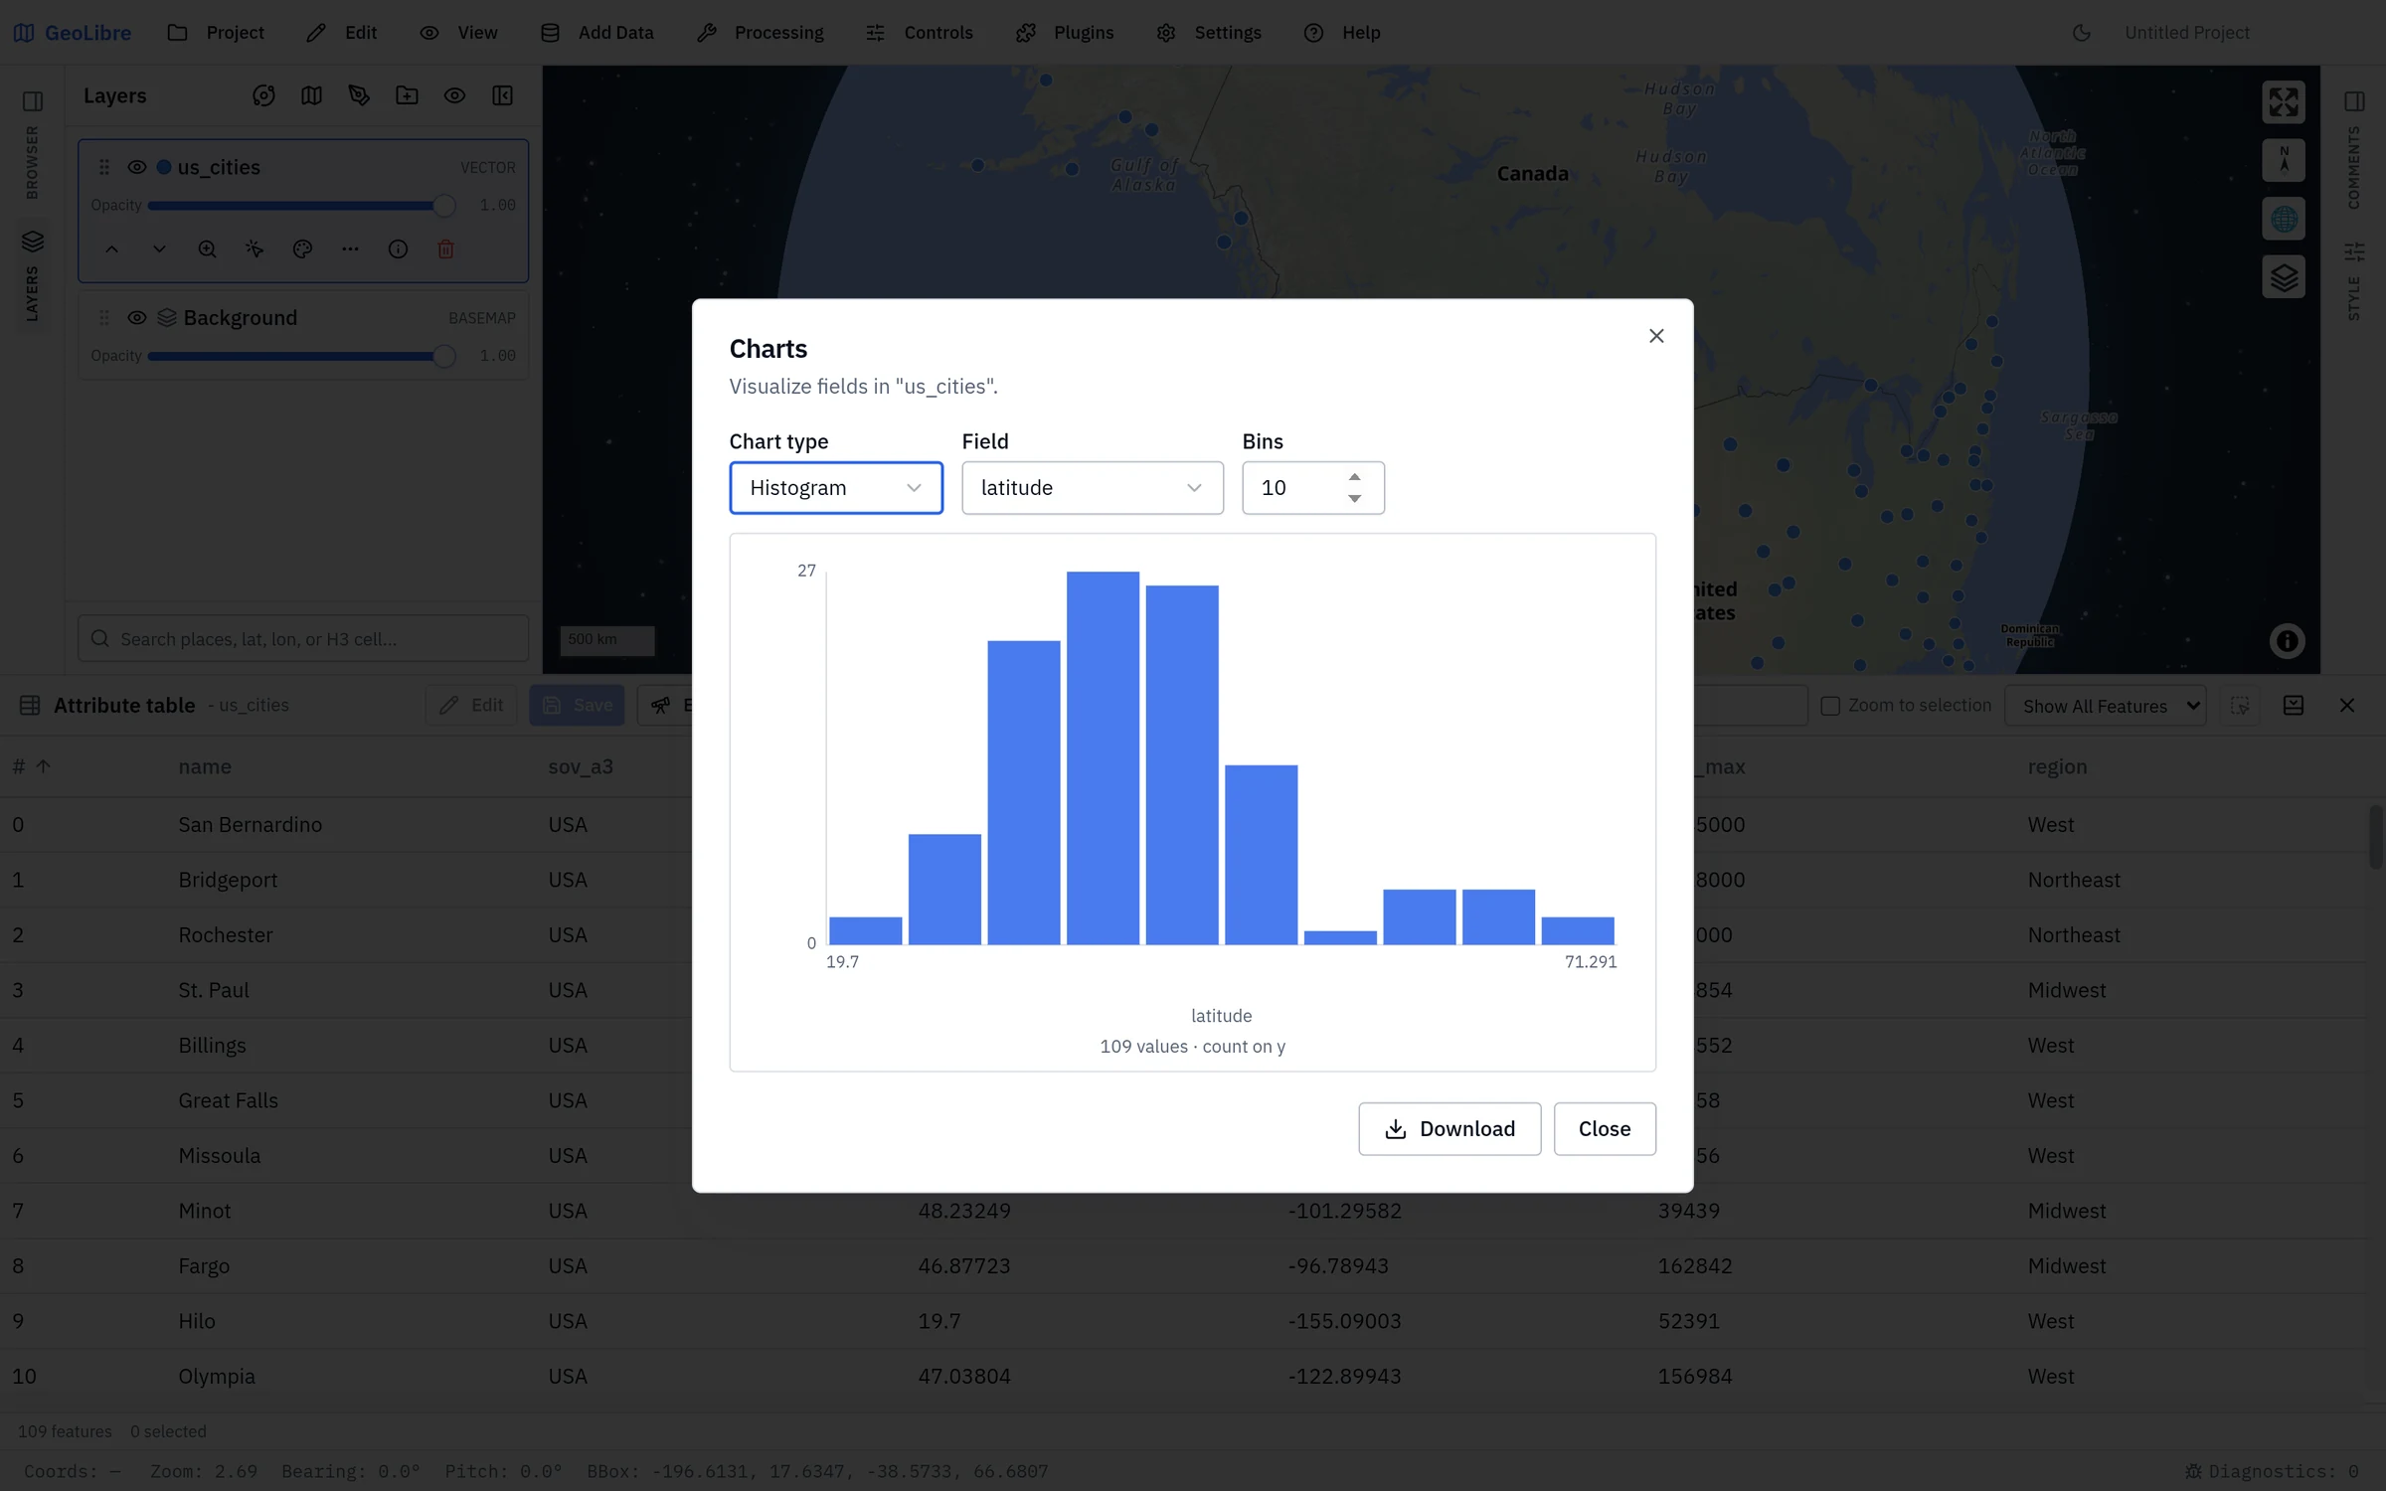
Task: Enable the Zoom to selection checkbox
Action: 1829,706
